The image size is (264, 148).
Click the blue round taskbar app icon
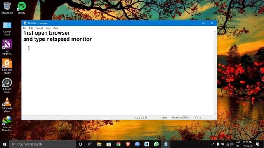[137, 144]
